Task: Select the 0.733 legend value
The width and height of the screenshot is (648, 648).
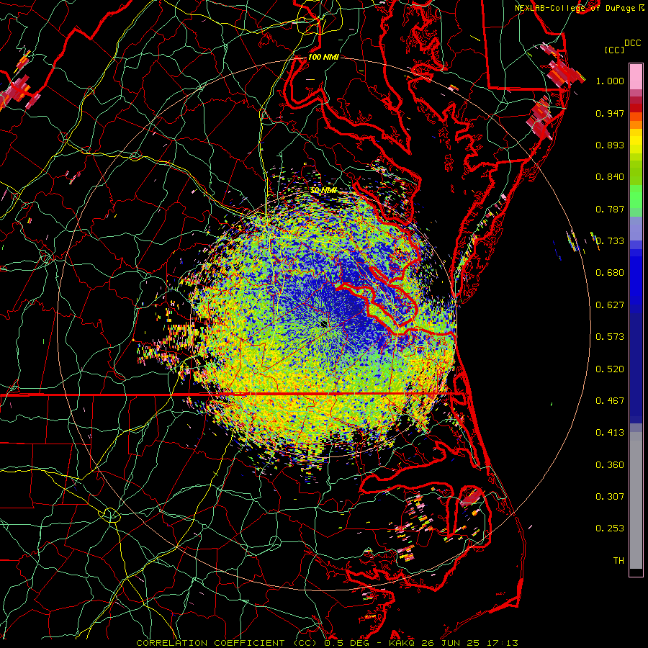Action: point(610,241)
